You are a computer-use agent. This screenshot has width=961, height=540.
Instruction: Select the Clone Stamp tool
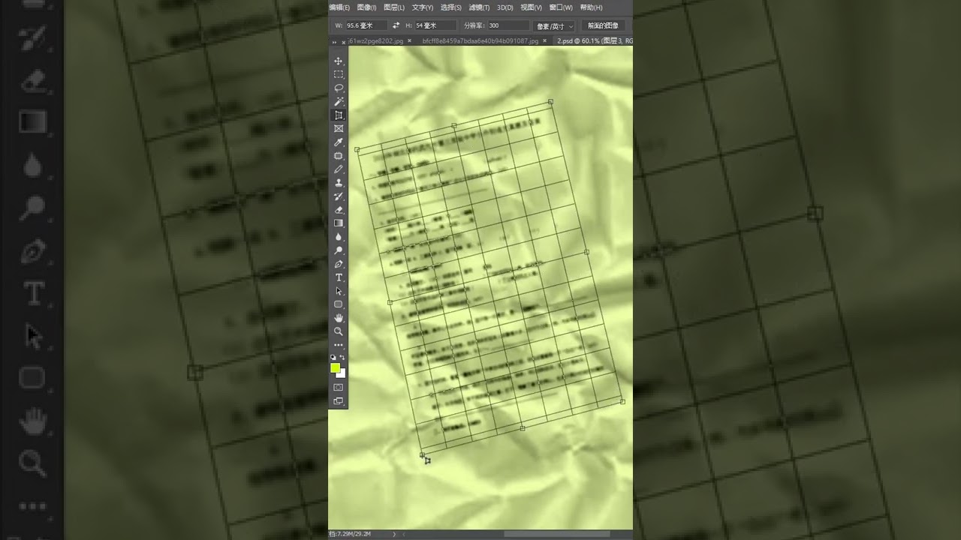click(339, 183)
